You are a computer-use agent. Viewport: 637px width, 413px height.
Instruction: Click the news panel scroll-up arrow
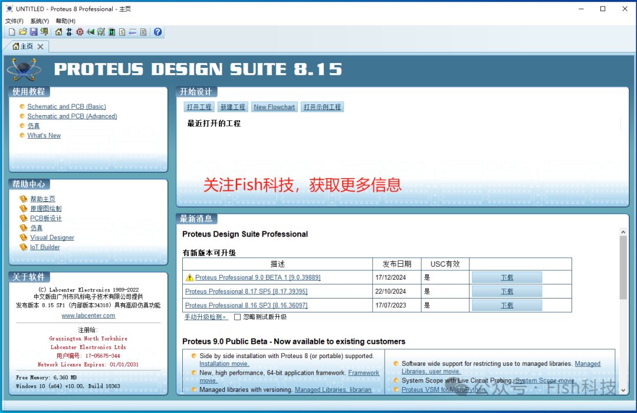(x=623, y=232)
